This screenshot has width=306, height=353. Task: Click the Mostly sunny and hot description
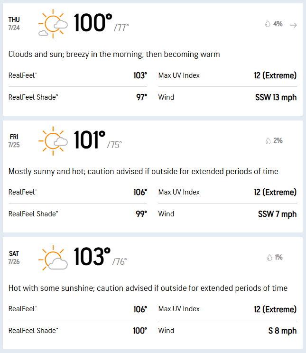(x=143, y=172)
